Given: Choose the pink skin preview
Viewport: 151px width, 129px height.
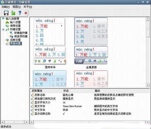Looking at the screenshot, I should point(91,79).
